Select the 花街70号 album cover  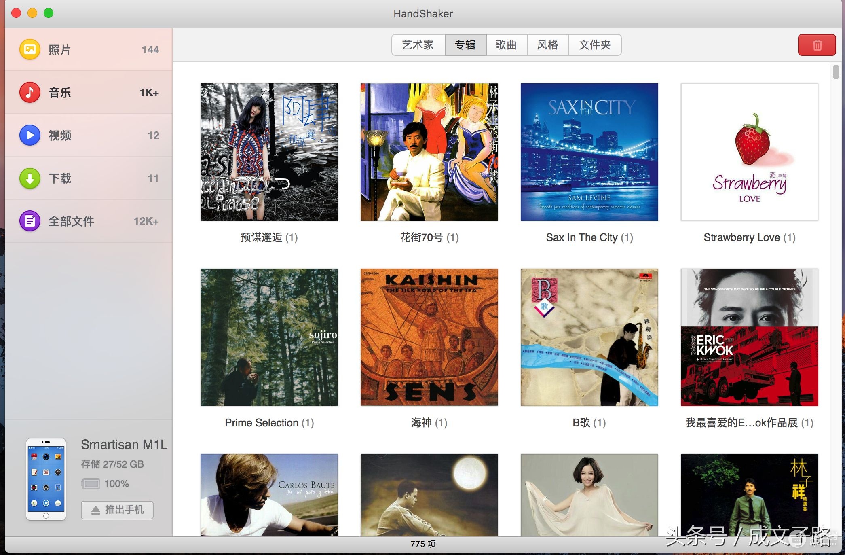coord(429,152)
